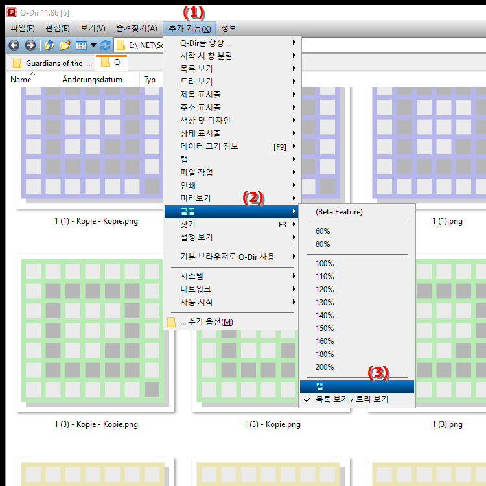This screenshot has height=486, width=486.
Task: Open the 자동 시작 submenu
Action: [x=231, y=302]
